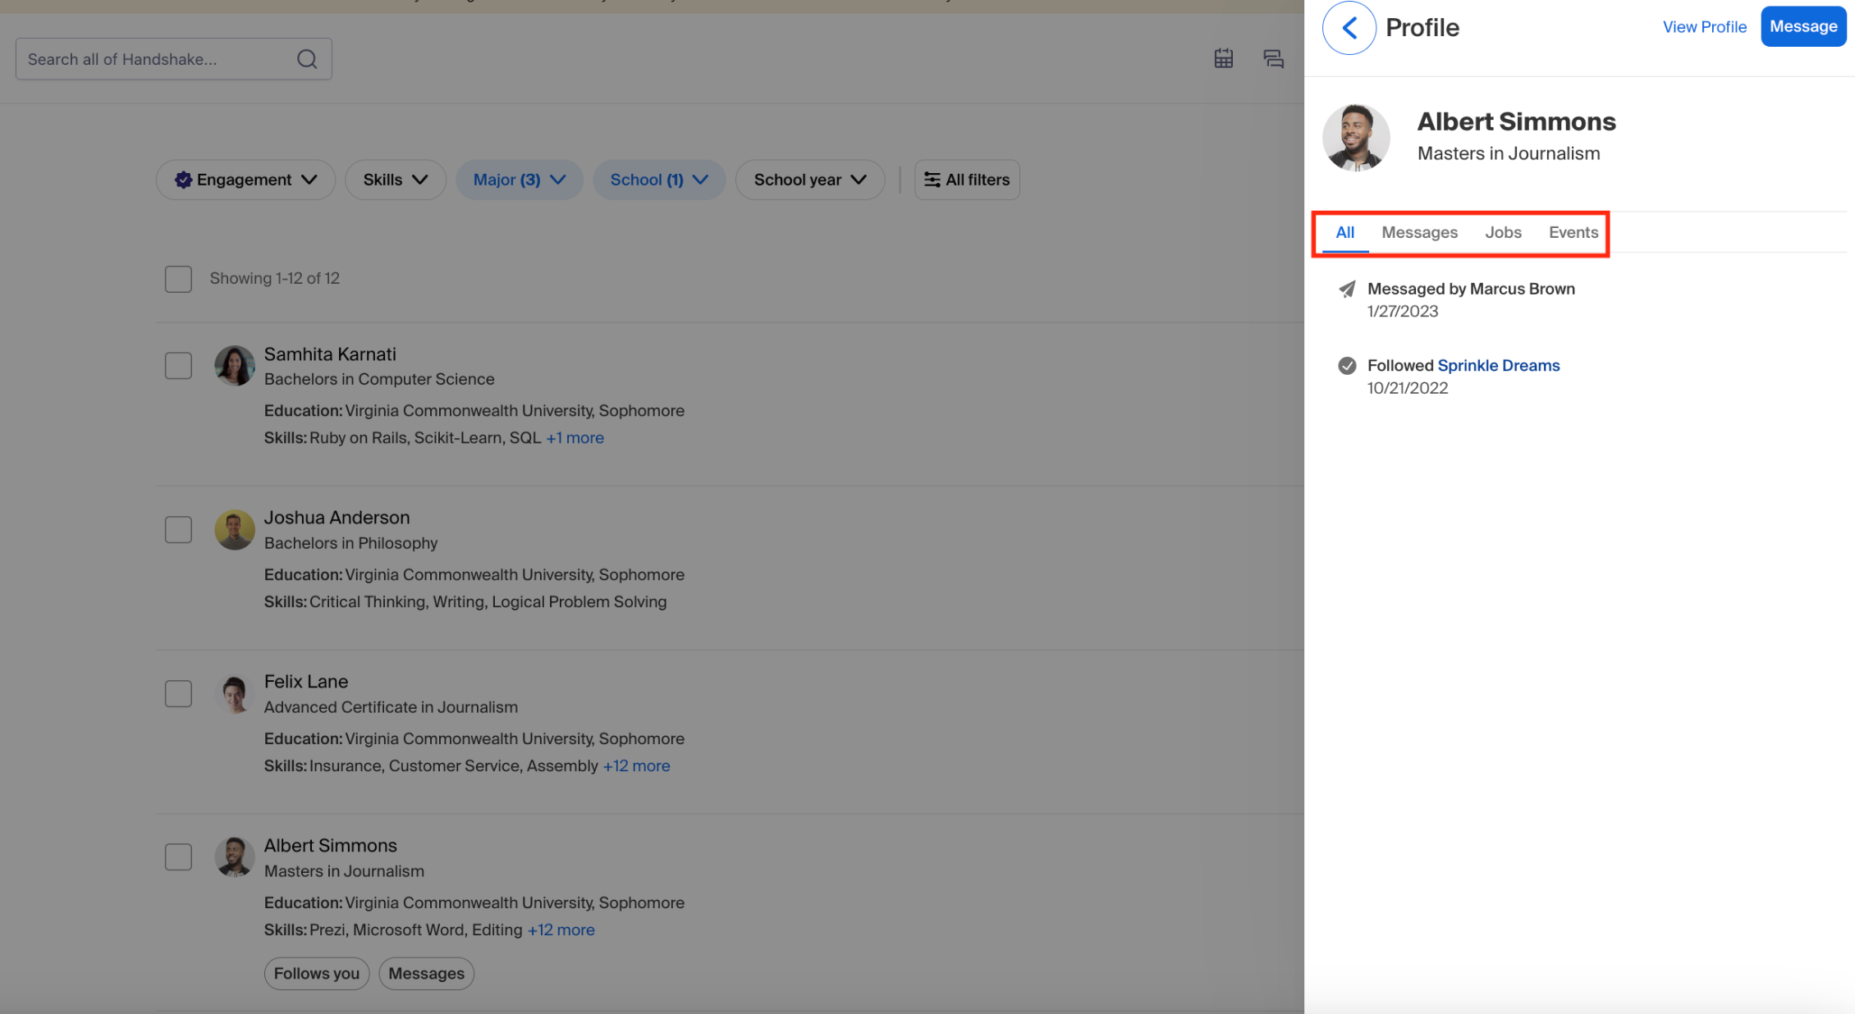The height and width of the screenshot is (1014, 1855).
Task: Click the blue Message button
Action: (1802, 25)
